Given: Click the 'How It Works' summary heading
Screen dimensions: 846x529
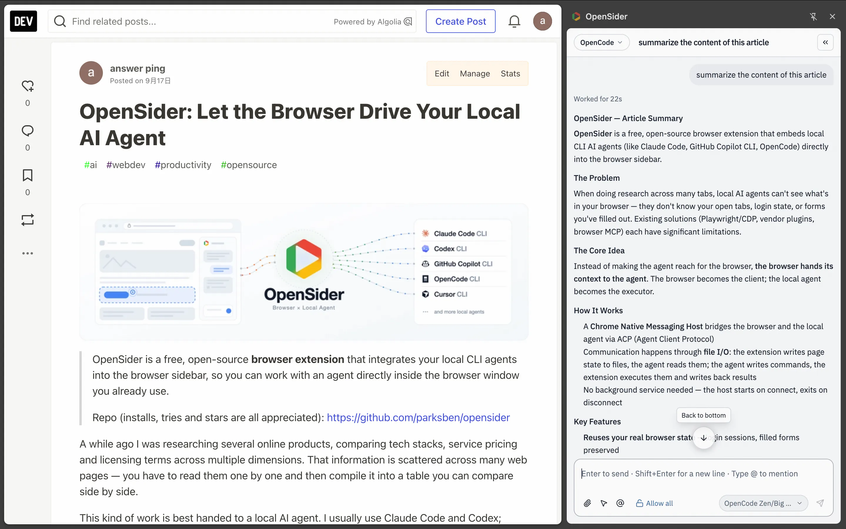Looking at the screenshot, I should 598,311.
